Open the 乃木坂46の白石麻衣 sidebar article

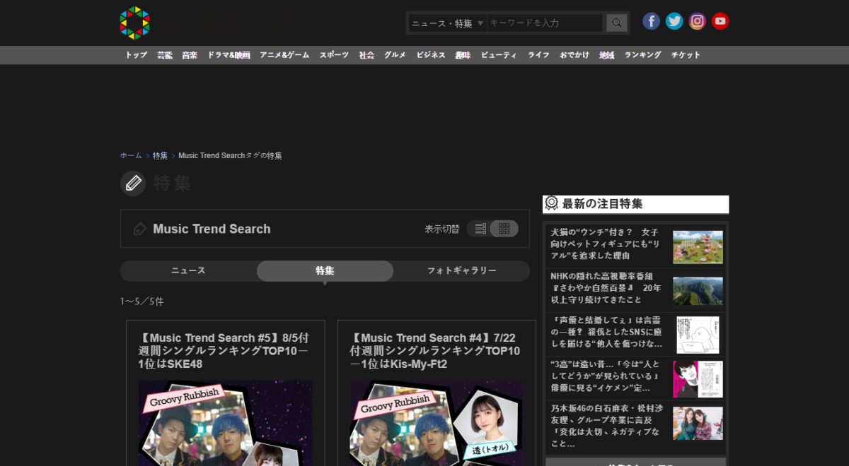[x=606, y=426]
